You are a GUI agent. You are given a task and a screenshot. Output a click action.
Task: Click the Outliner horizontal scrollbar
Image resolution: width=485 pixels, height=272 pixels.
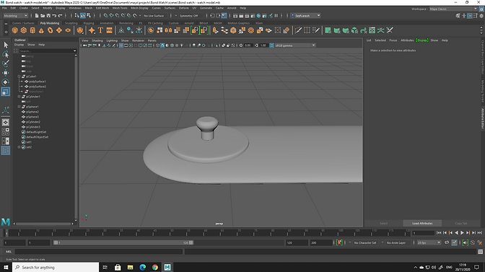coord(43,224)
